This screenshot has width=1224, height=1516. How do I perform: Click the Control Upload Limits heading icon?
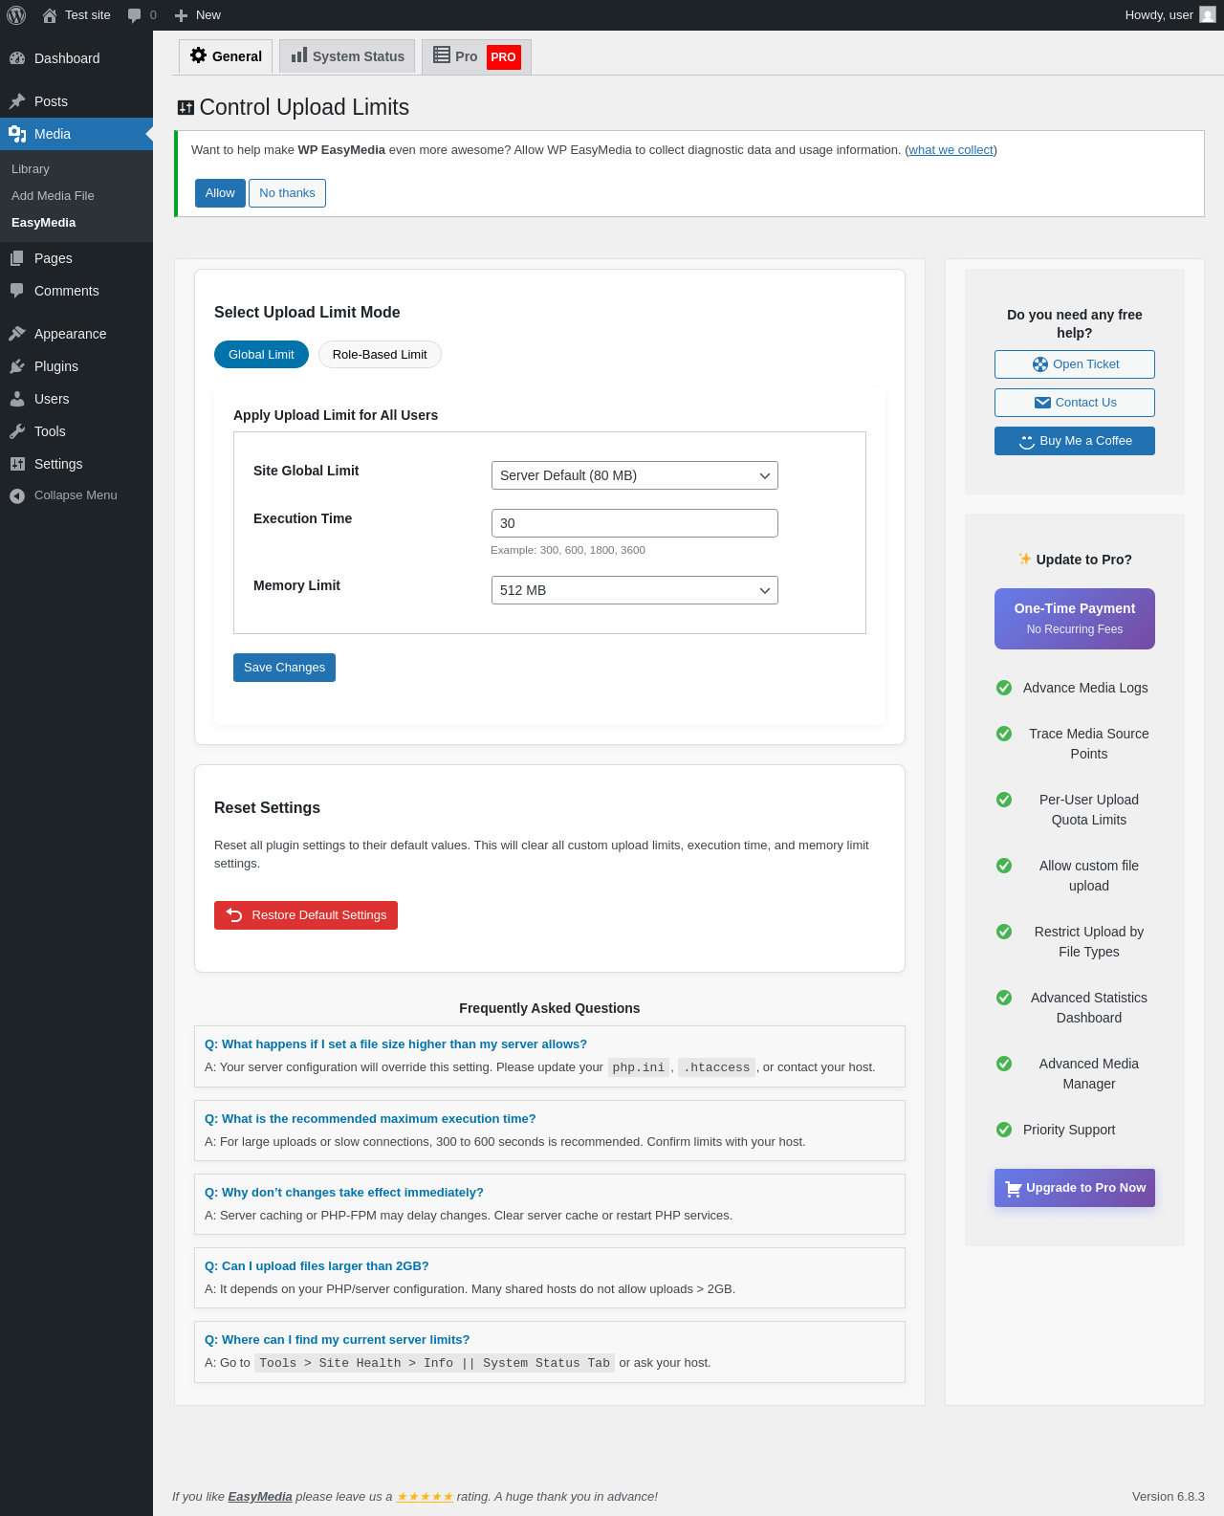(x=186, y=108)
